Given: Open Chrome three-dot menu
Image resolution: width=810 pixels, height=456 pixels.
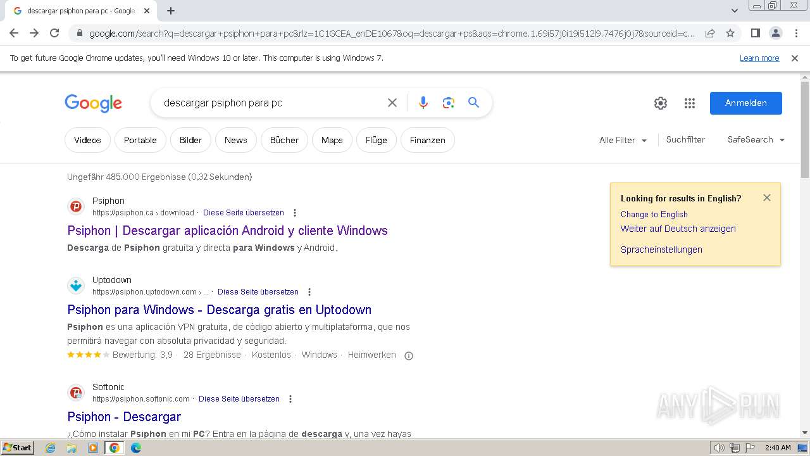Looking at the screenshot, I should coord(796,34).
